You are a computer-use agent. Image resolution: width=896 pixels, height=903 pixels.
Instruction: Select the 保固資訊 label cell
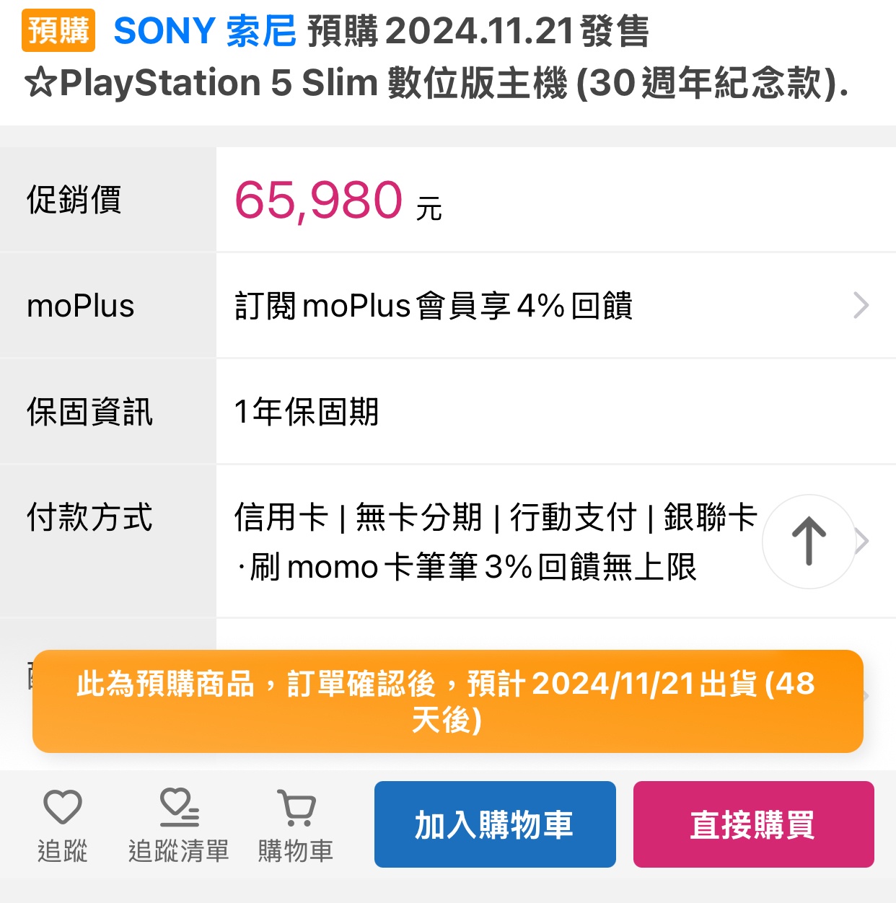[x=108, y=412]
